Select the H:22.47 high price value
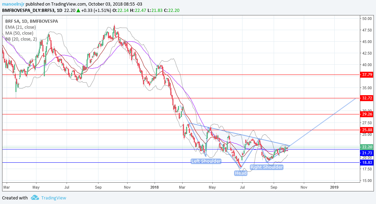The image size is (376, 204). click(x=138, y=10)
